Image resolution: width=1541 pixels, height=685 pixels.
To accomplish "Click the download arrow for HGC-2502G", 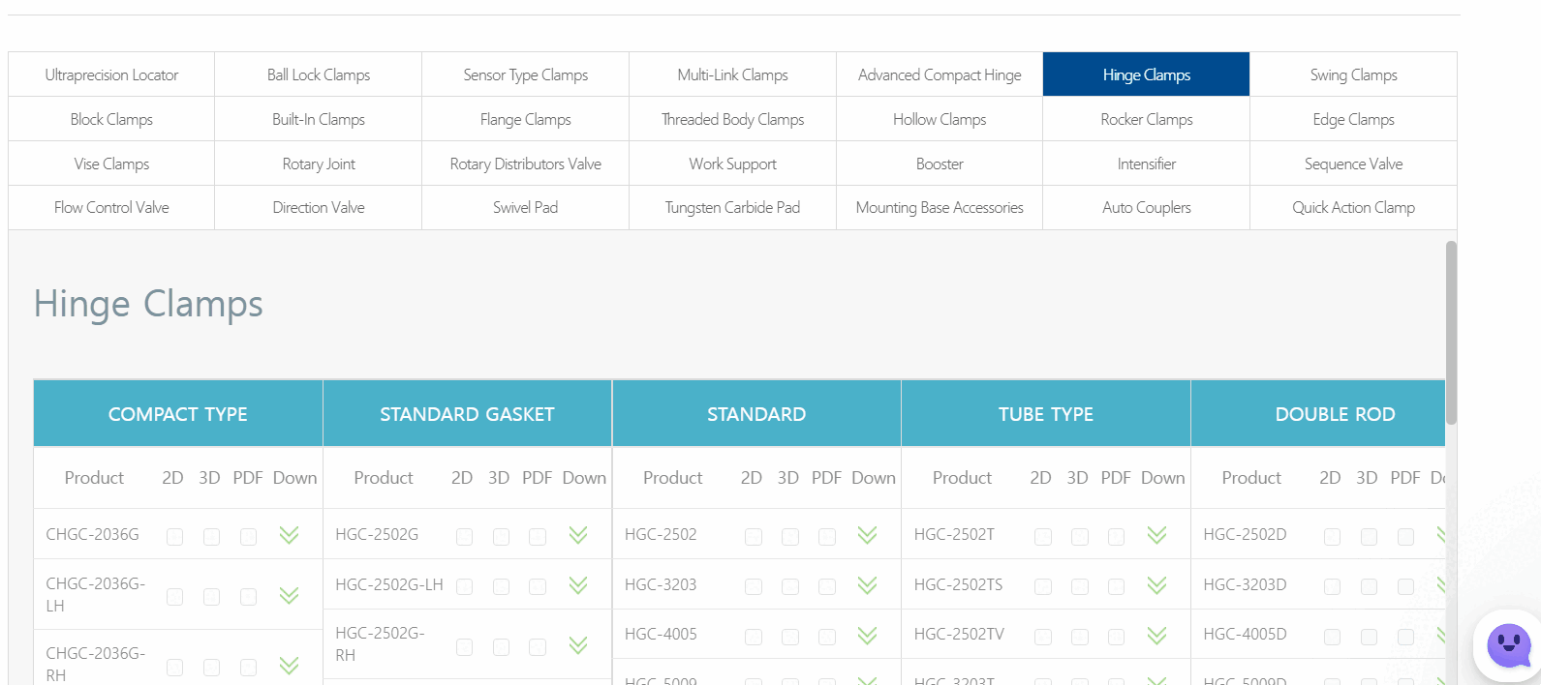I will coord(578,535).
